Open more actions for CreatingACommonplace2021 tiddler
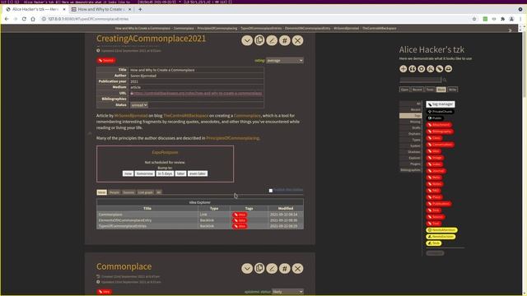The height and width of the screenshot is (296, 527). (x=247, y=40)
